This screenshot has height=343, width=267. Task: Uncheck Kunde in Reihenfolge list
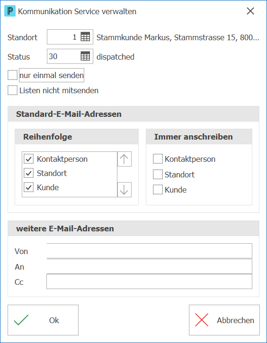pos(29,187)
